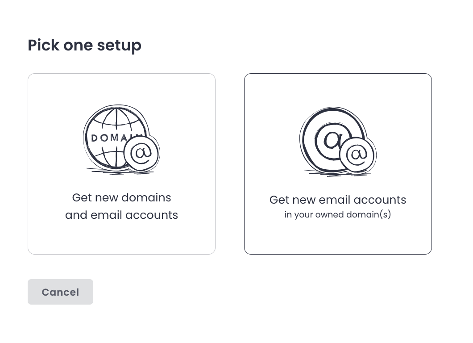Click the top edge of the right setup card
The image size is (473, 343).
point(338,74)
